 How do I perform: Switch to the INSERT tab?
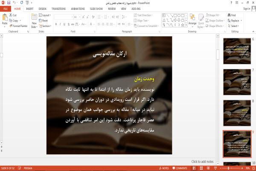click(x=29, y=9)
